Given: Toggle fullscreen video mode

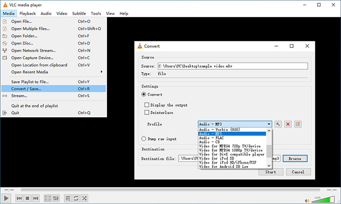Looking at the screenshot, I should tap(48, 198).
